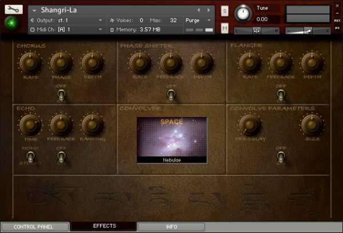The image size is (343, 233).
Task: Click the Tune value 0.00
Action: [262, 19]
